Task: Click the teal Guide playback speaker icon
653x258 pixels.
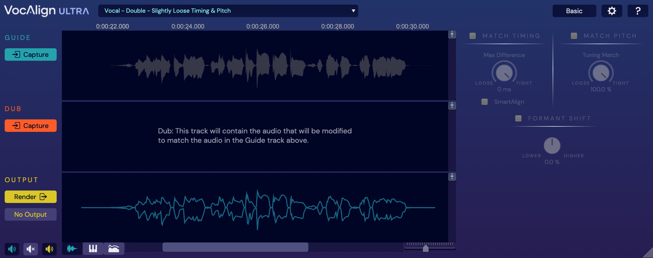Action: [12, 249]
